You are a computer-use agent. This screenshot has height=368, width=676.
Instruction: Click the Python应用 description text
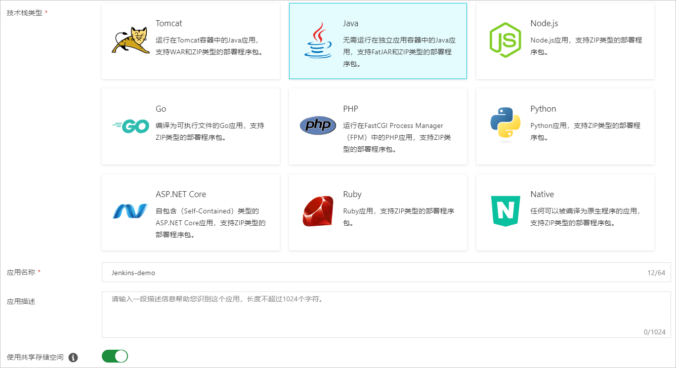pos(585,131)
